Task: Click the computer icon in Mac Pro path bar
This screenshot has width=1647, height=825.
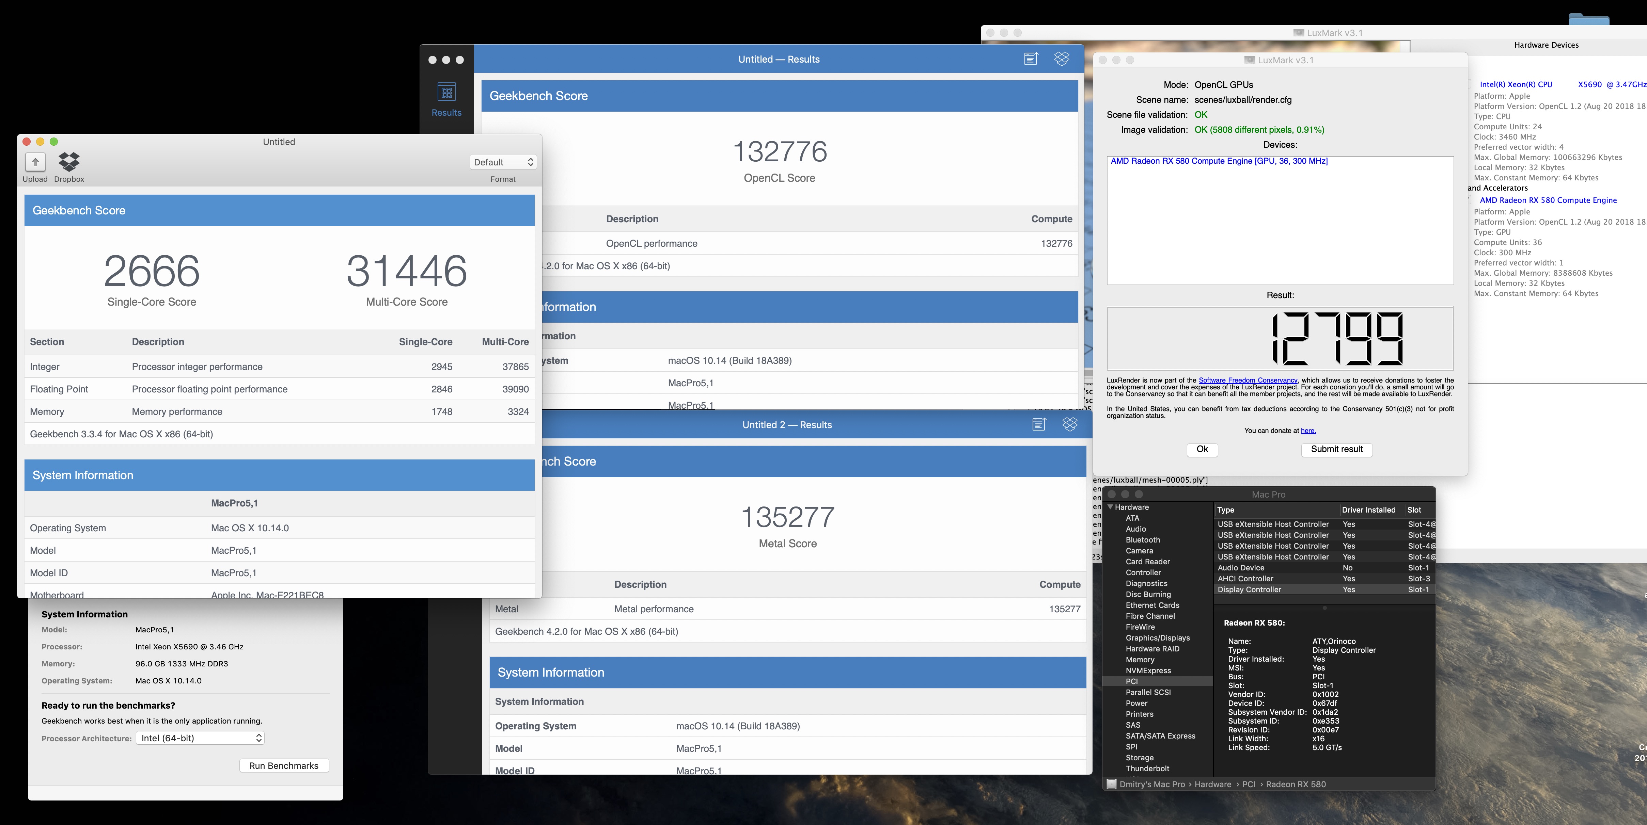Action: [1112, 784]
